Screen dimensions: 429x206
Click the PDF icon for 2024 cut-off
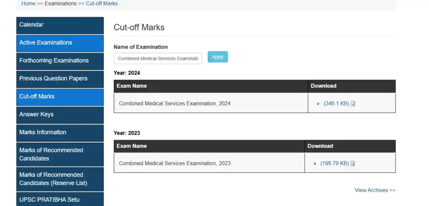pos(353,104)
